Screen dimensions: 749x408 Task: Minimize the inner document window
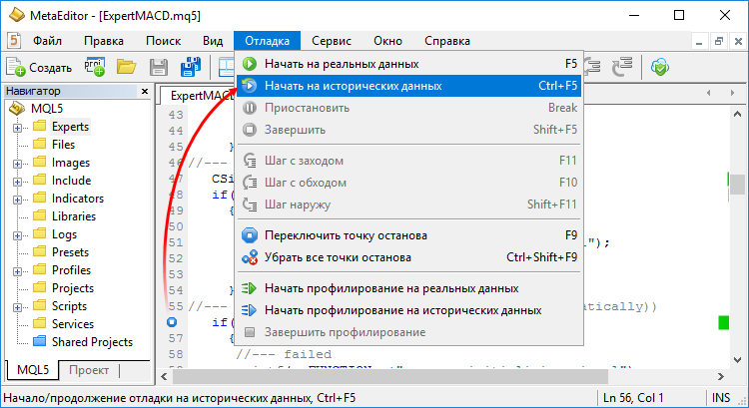coord(699,42)
